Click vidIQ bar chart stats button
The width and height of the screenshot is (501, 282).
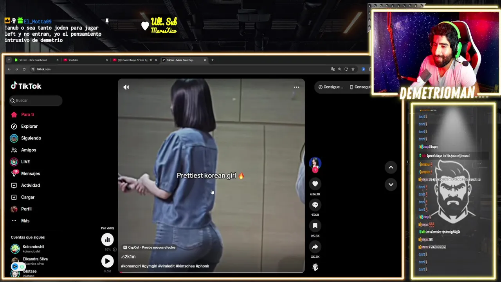(107, 240)
